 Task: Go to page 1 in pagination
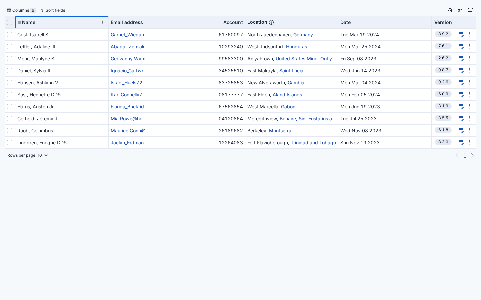coord(465,155)
